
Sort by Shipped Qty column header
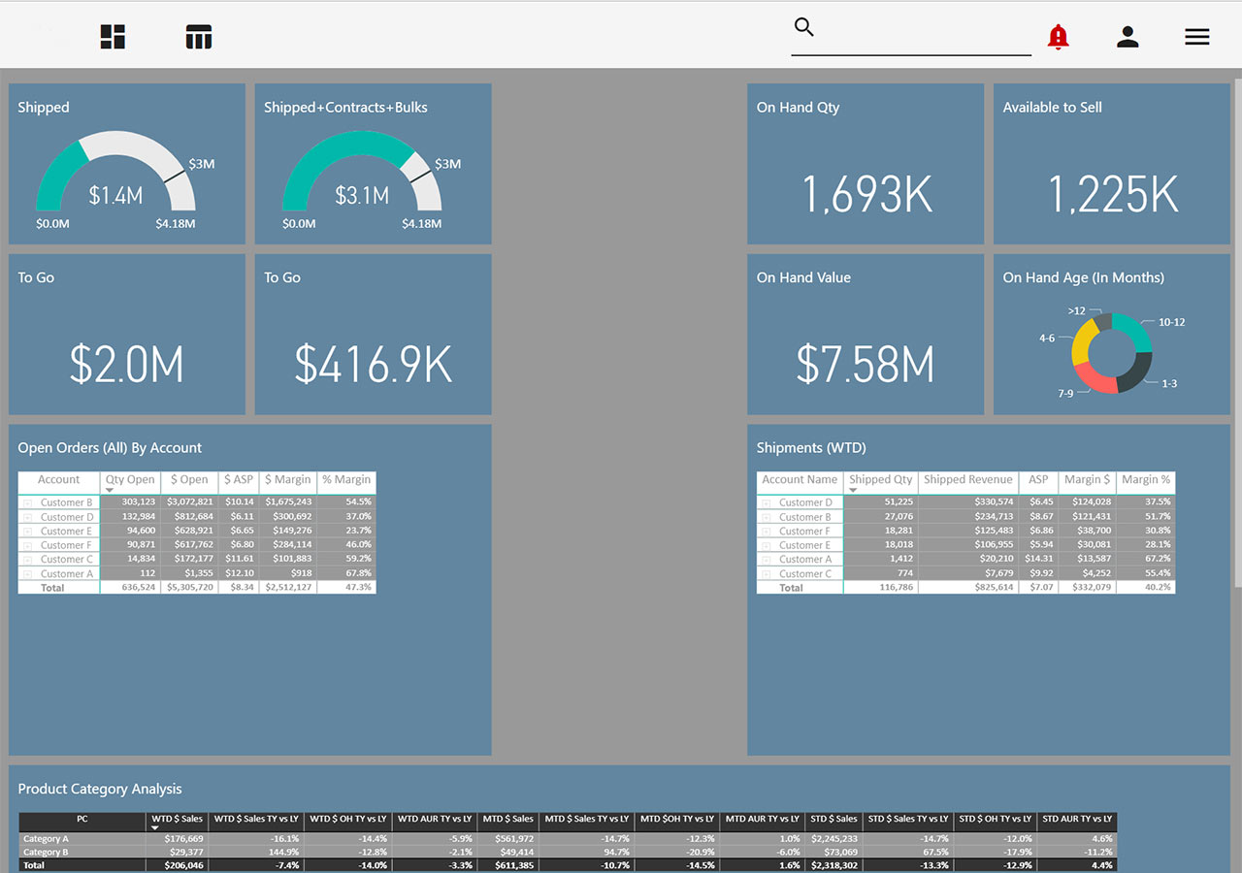880,479
